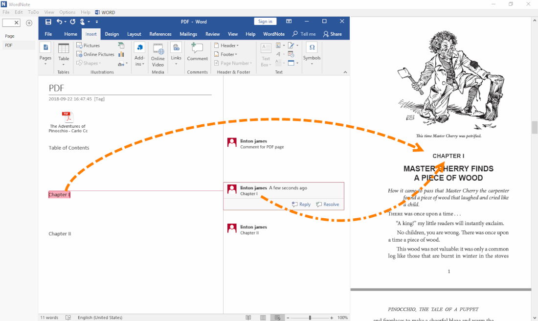Open the Footer dropdown
Viewport: 538px width, 321px height.
point(226,54)
